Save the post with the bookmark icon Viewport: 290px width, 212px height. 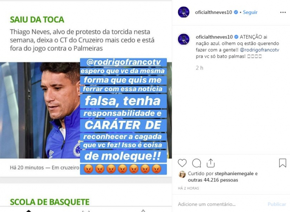(283, 163)
